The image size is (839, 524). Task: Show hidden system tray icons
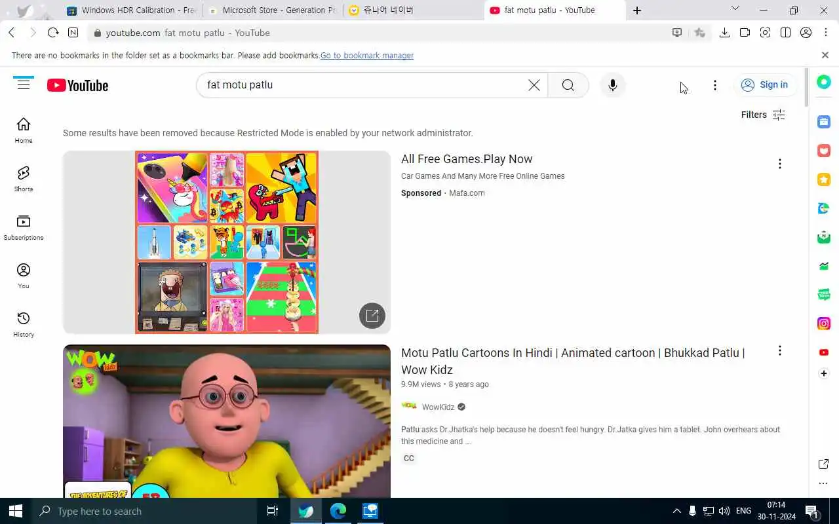(x=677, y=511)
